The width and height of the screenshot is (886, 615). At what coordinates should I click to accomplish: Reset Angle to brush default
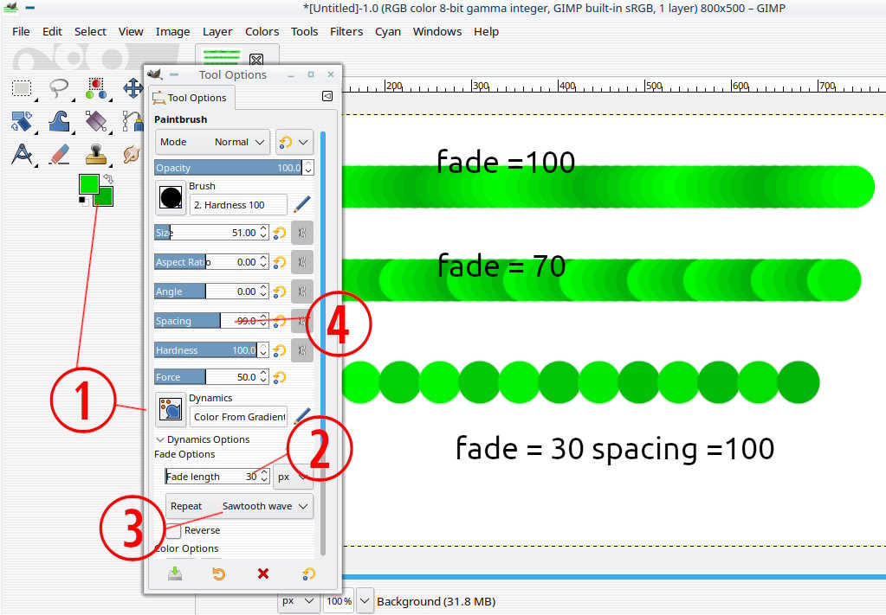[279, 291]
